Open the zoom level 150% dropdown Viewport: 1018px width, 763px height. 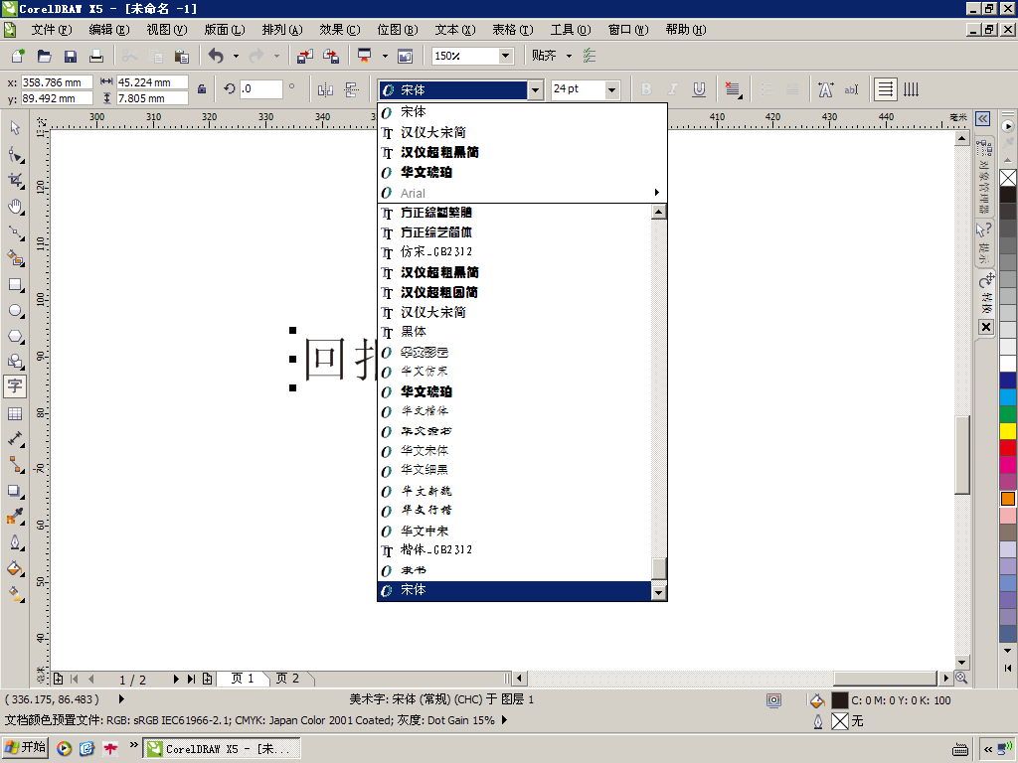coord(506,56)
